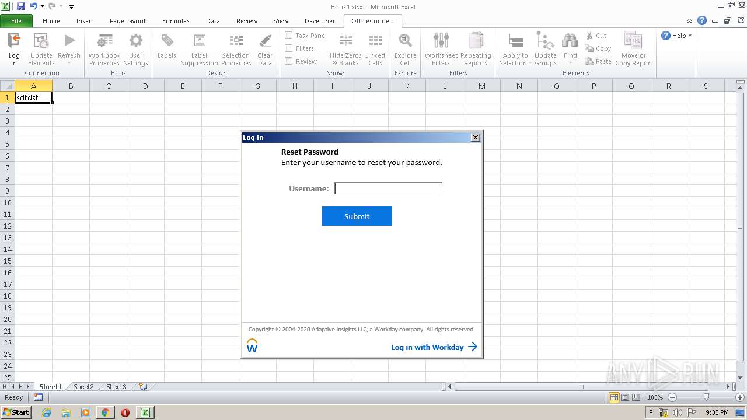
Task: Click the zoom slider handle
Action: (x=706, y=397)
